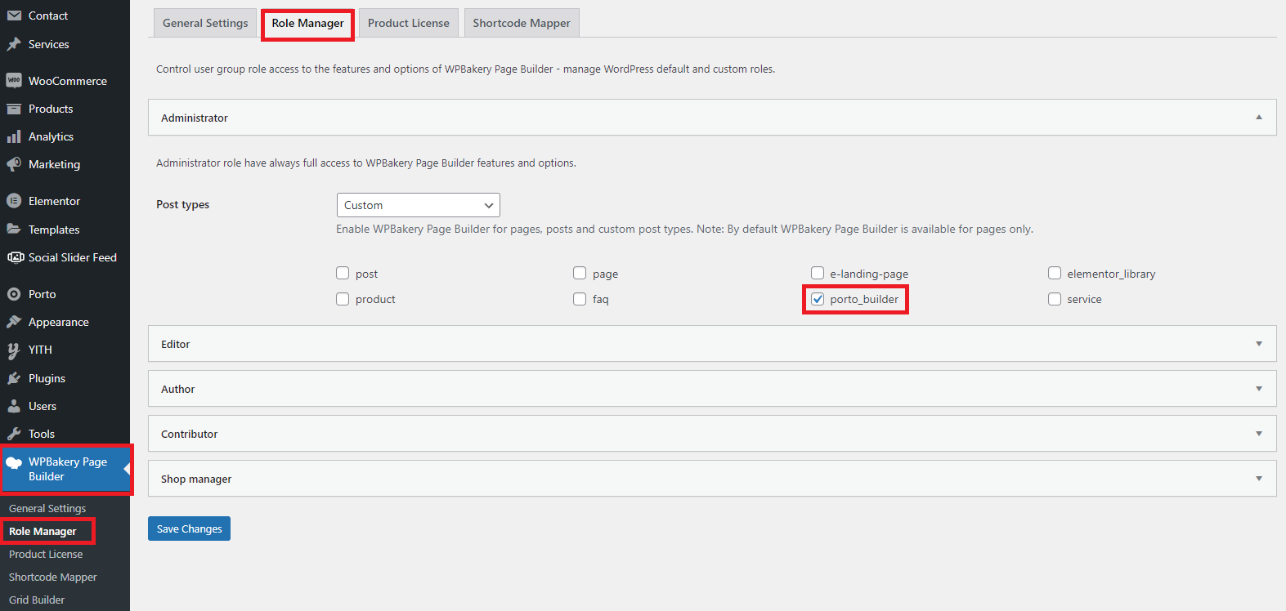
Task: Tick the e-landing-page checkbox
Action: pos(818,273)
